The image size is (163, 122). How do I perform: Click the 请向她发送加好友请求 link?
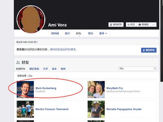tap(63, 49)
